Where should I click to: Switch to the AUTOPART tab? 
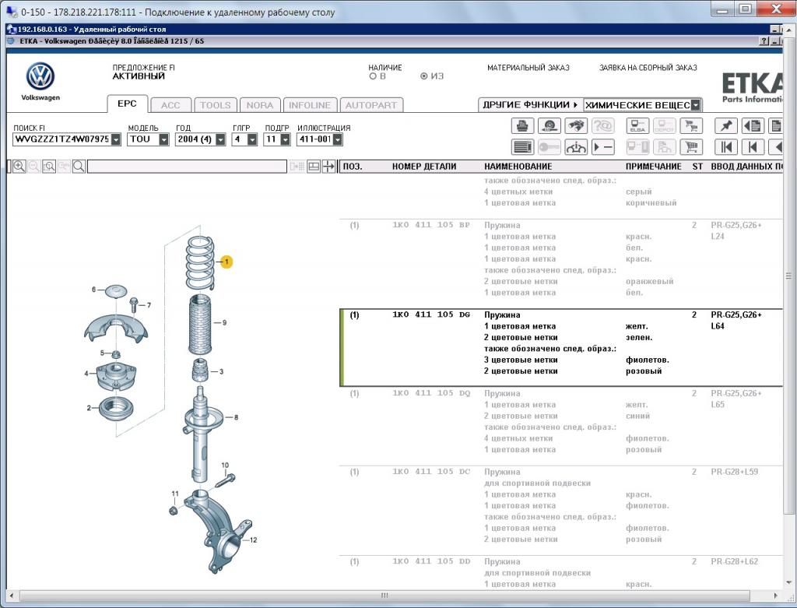371,105
